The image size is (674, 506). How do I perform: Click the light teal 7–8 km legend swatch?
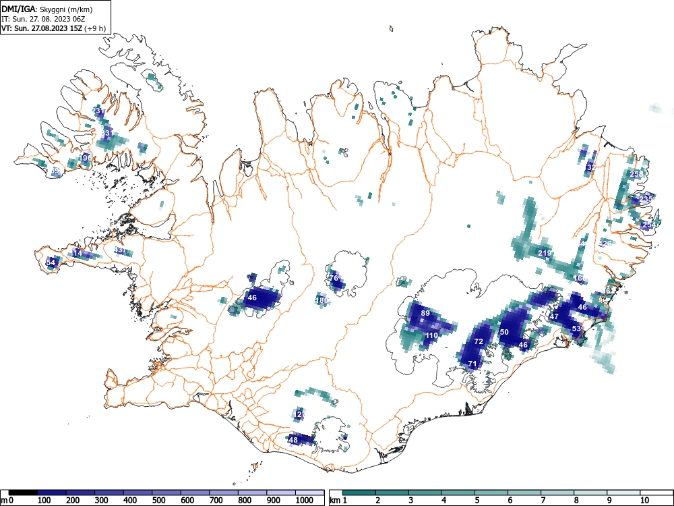pyautogui.click(x=557, y=493)
